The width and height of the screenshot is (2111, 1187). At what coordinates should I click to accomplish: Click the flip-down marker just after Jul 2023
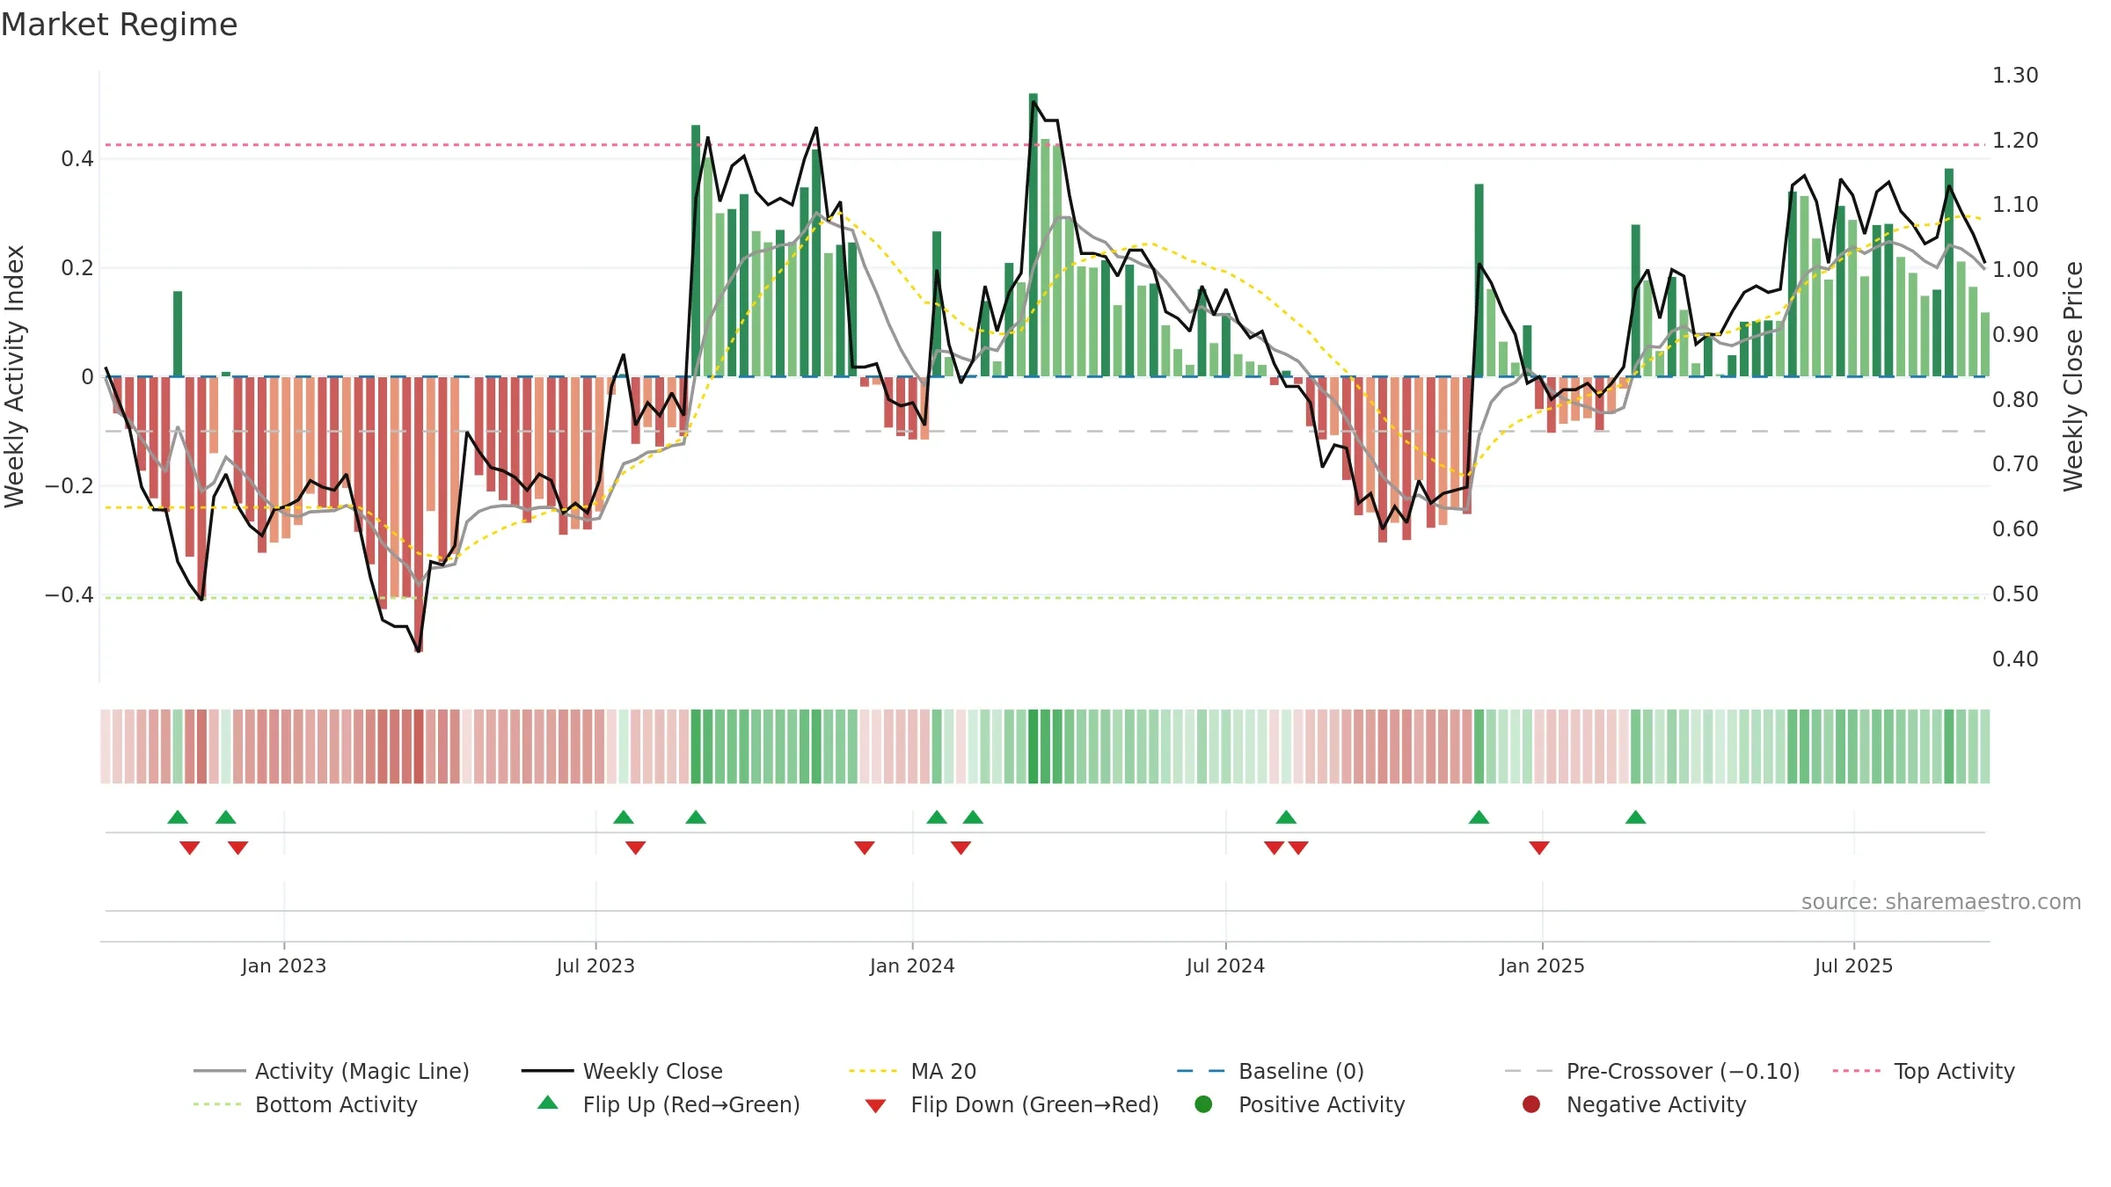(x=636, y=848)
